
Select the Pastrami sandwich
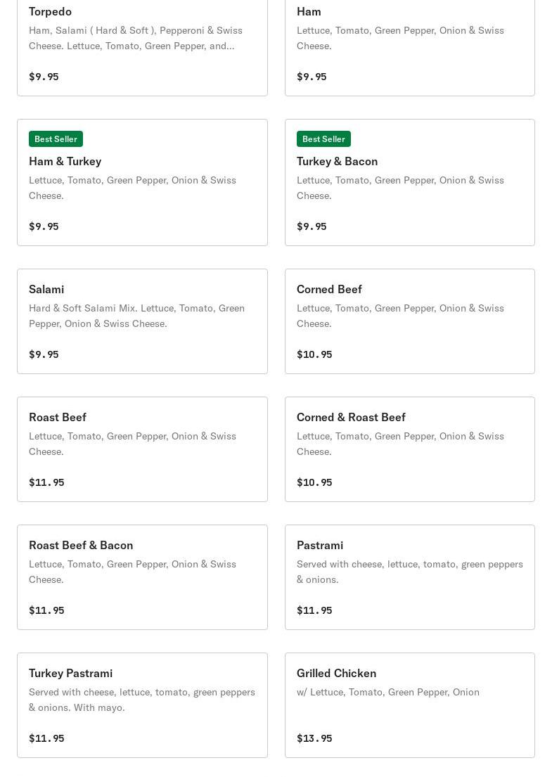pyautogui.click(x=320, y=545)
